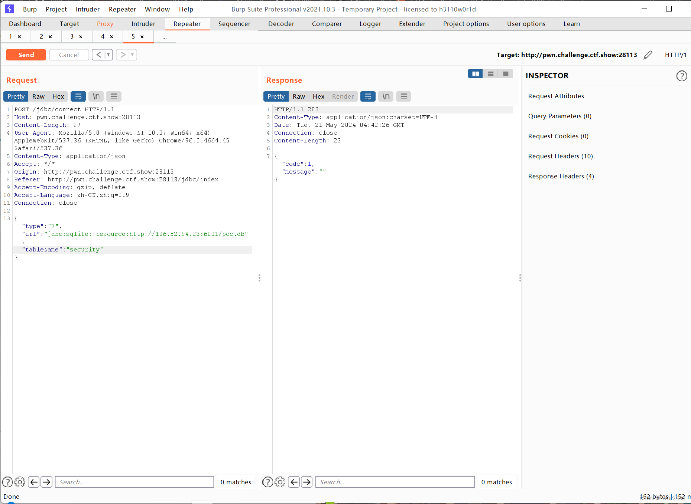Click into the Response search field
This screenshot has height=504, width=691.
395,482
